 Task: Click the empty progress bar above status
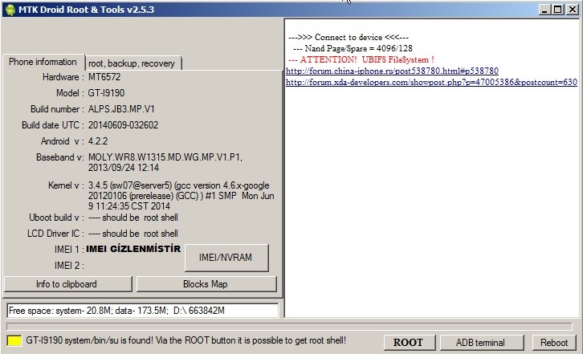[289, 327]
